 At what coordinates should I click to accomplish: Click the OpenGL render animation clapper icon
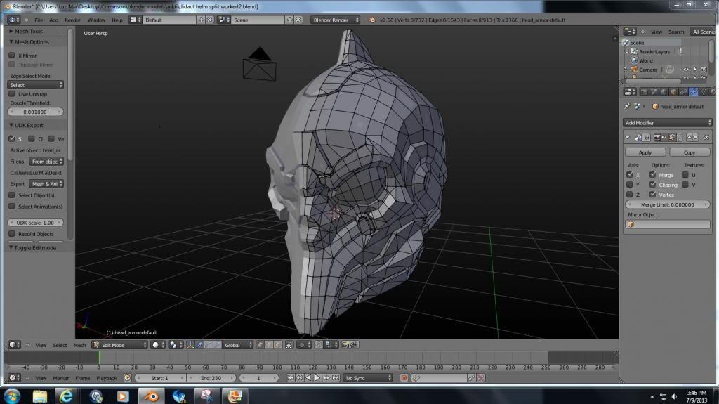pyautogui.click(x=355, y=345)
